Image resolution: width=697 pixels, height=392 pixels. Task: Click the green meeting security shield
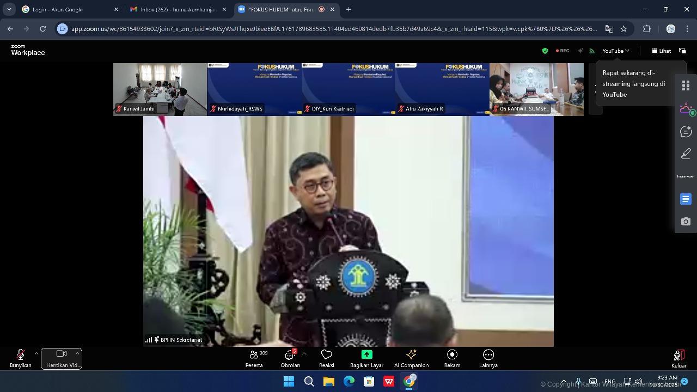click(x=545, y=51)
